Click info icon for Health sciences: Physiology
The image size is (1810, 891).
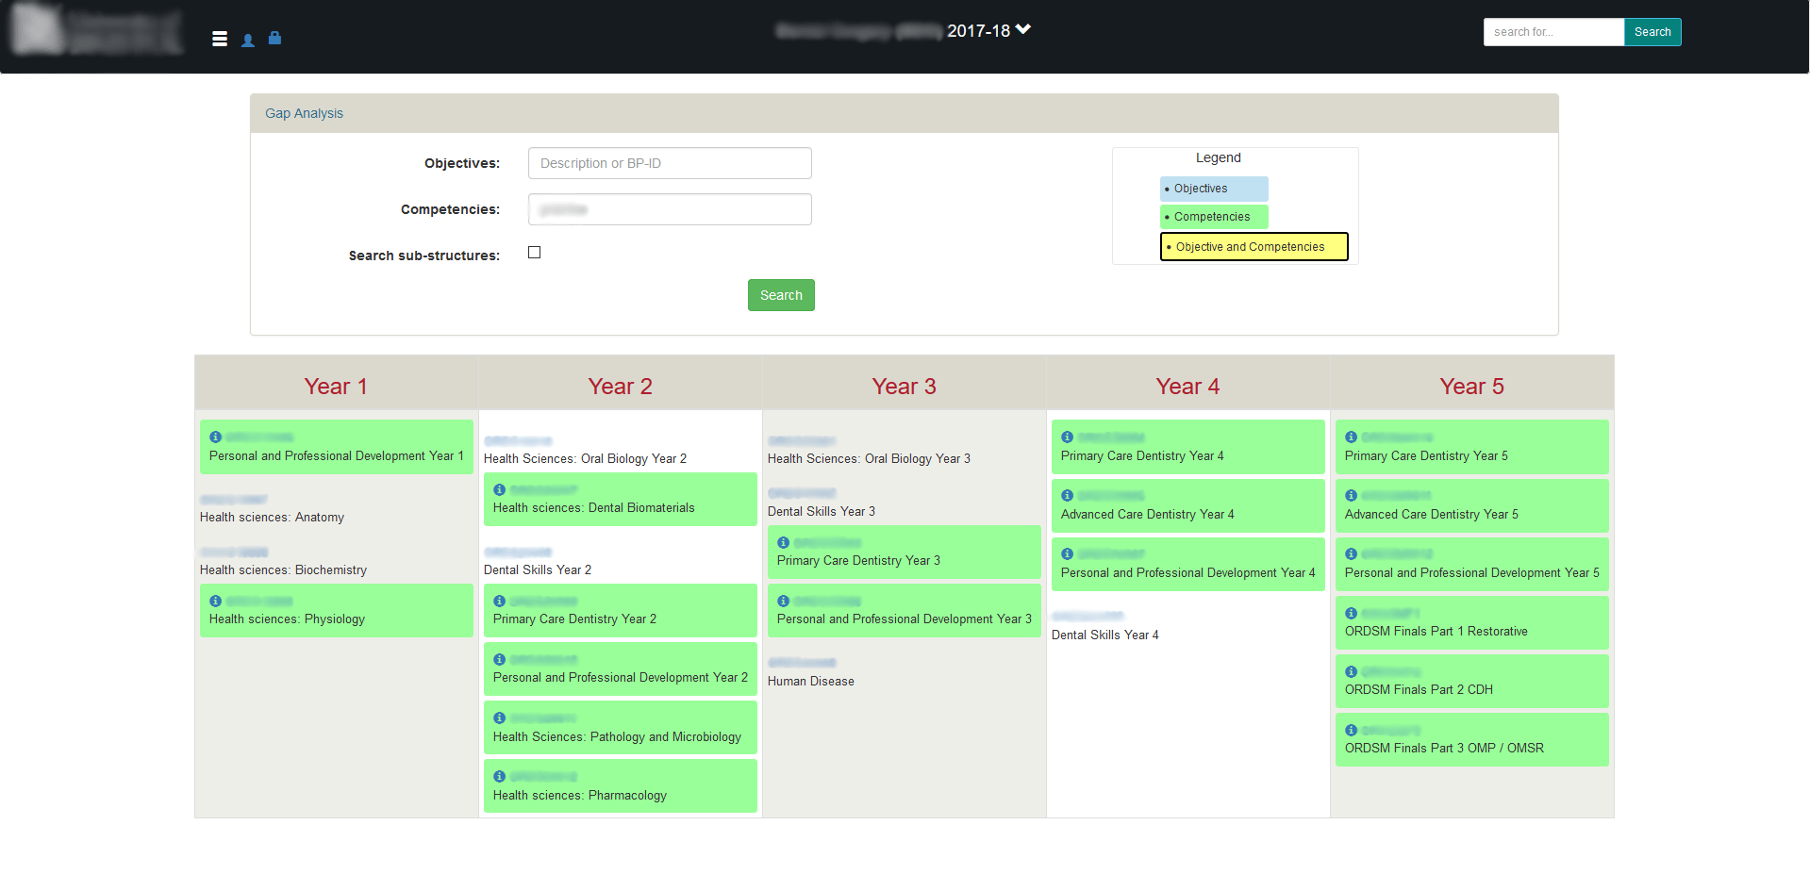(x=215, y=602)
